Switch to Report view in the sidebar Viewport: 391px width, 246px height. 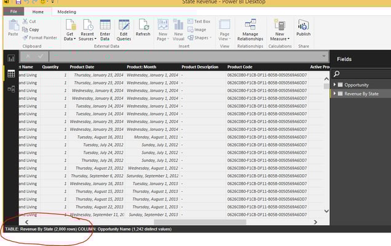click(x=11, y=58)
